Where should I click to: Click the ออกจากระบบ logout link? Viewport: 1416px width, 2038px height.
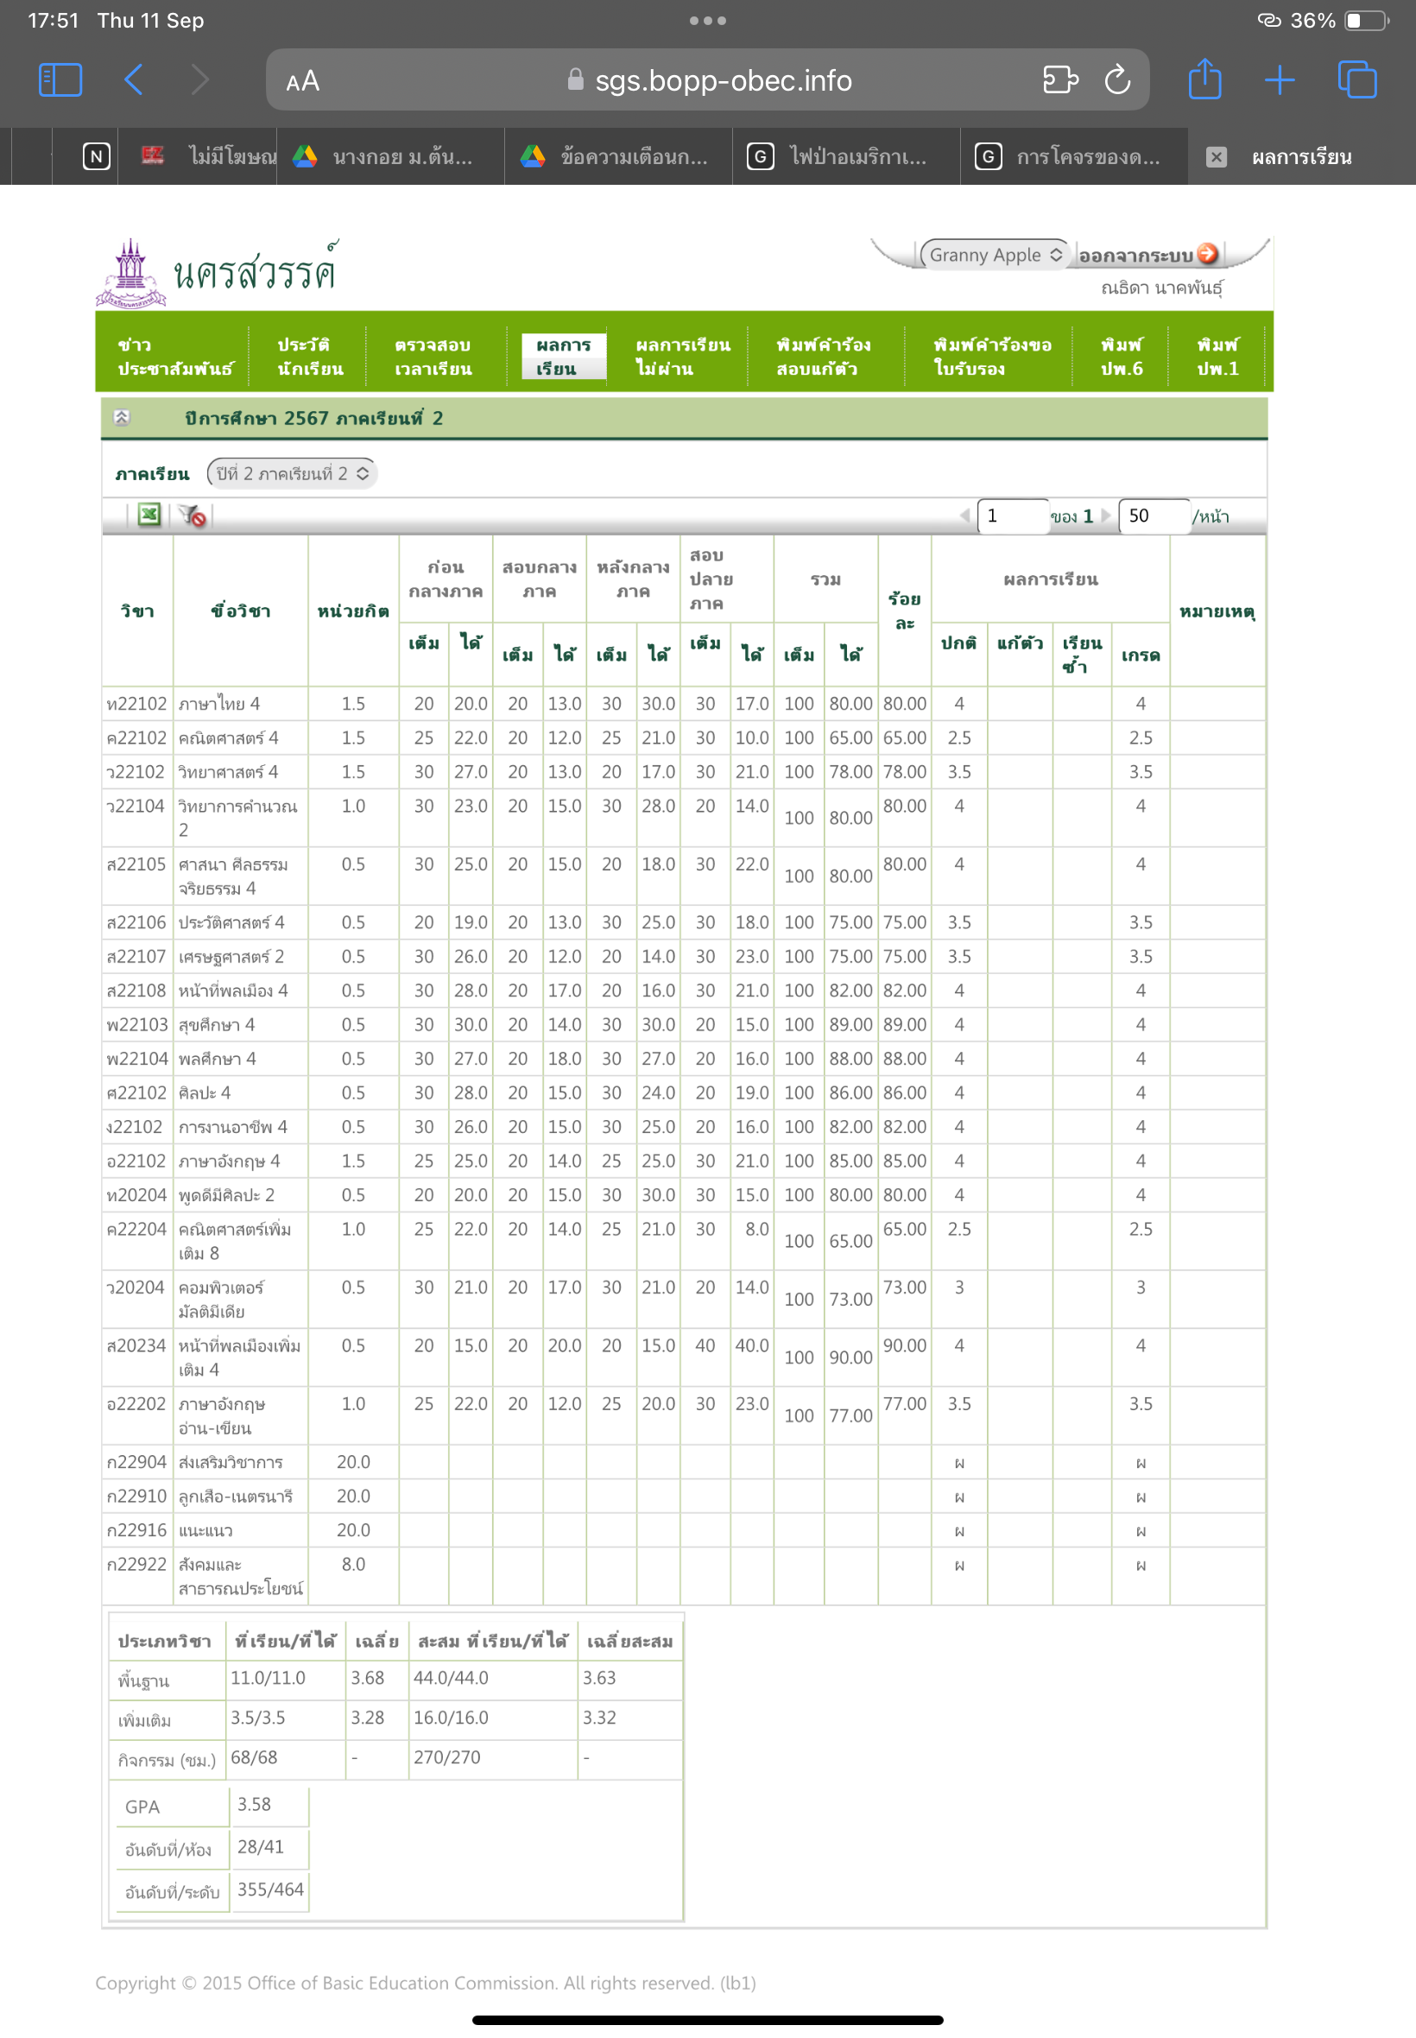coord(1135,256)
